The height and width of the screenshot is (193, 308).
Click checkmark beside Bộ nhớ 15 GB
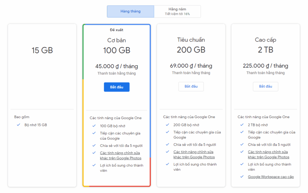(x=18, y=125)
